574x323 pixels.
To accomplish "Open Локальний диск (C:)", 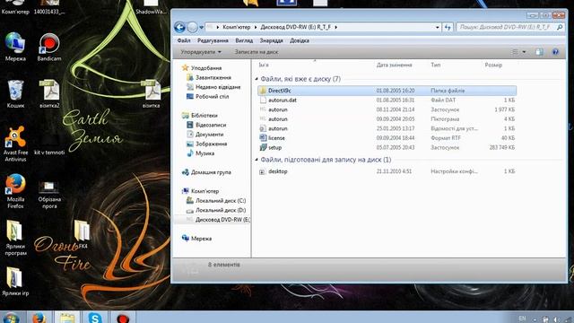I will click(221, 201).
